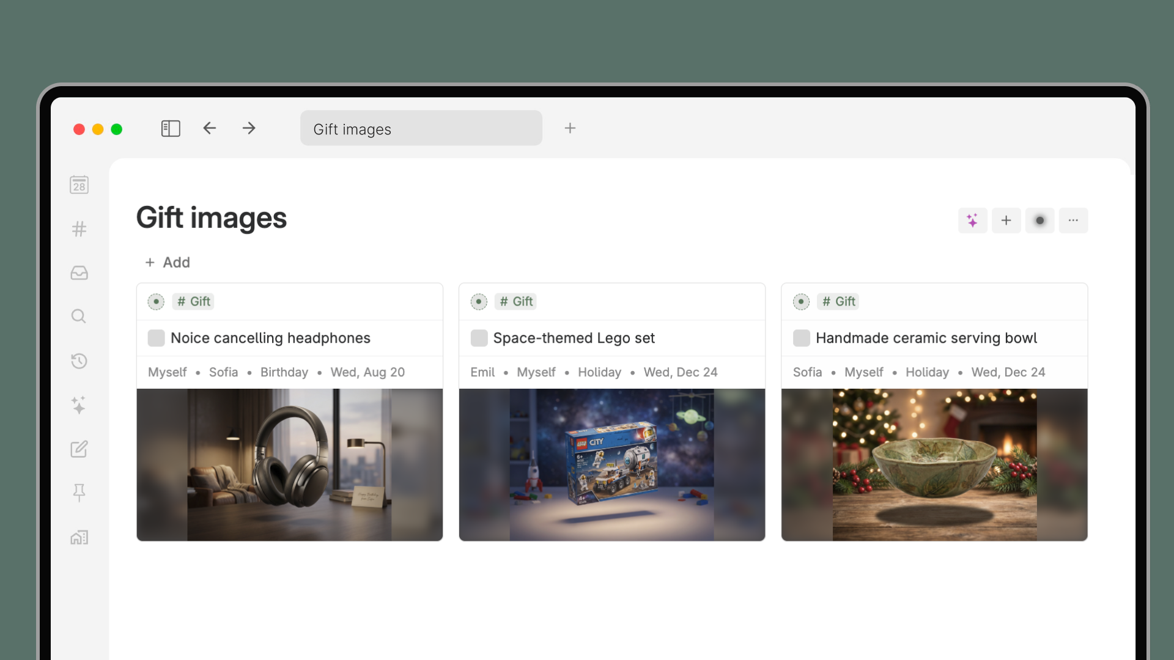Open the pinned items icon in sidebar
This screenshot has width=1174, height=660.
tap(79, 493)
